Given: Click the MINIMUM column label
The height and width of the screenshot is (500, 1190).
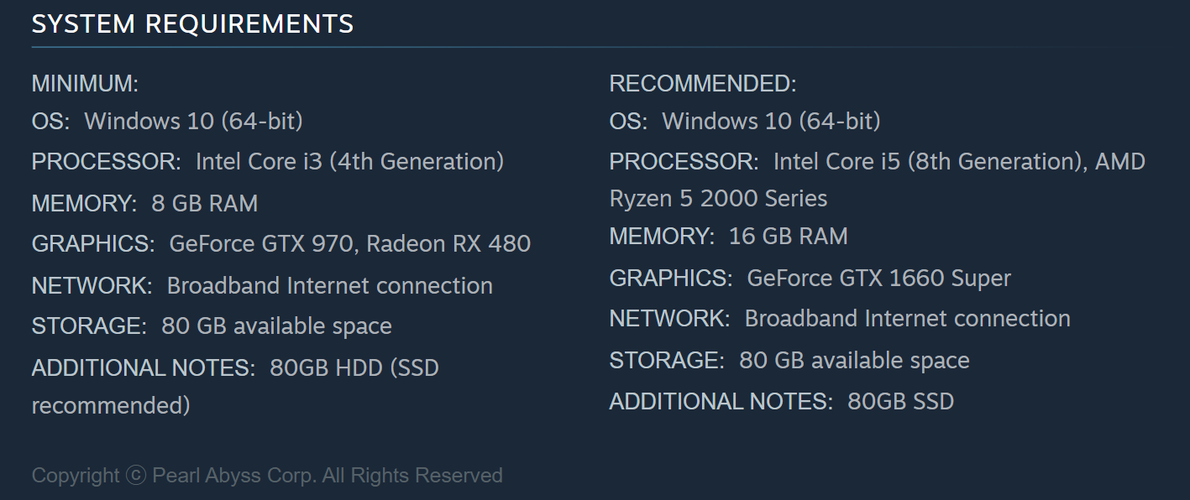Looking at the screenshot, I should click(85, 84).
